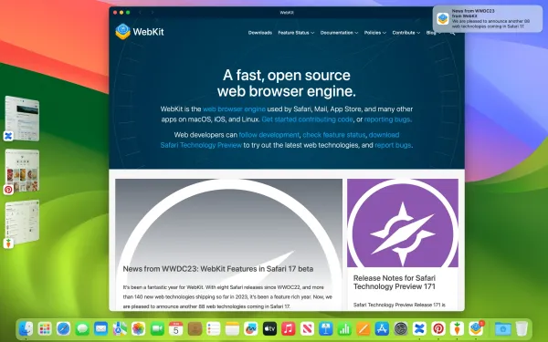Image resolution: width=548 pixels, height=342 pixels.
Task: Open "Get started contributing code" link
Action: pos(307,119)
